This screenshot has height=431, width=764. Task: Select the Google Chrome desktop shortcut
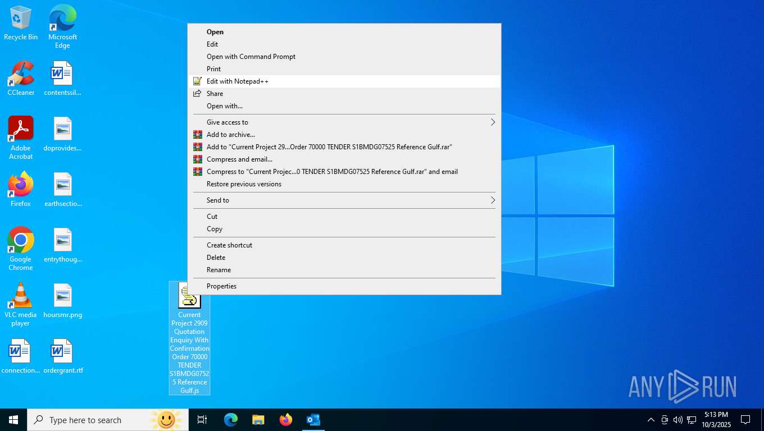[21, 249]
